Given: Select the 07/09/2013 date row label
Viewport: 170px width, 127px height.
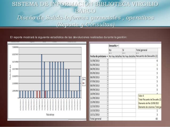Looking at the screenshot, I should coord(95,81).
